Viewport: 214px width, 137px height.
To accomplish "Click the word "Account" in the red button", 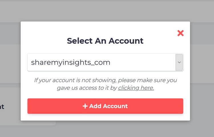I will point(115,106).
